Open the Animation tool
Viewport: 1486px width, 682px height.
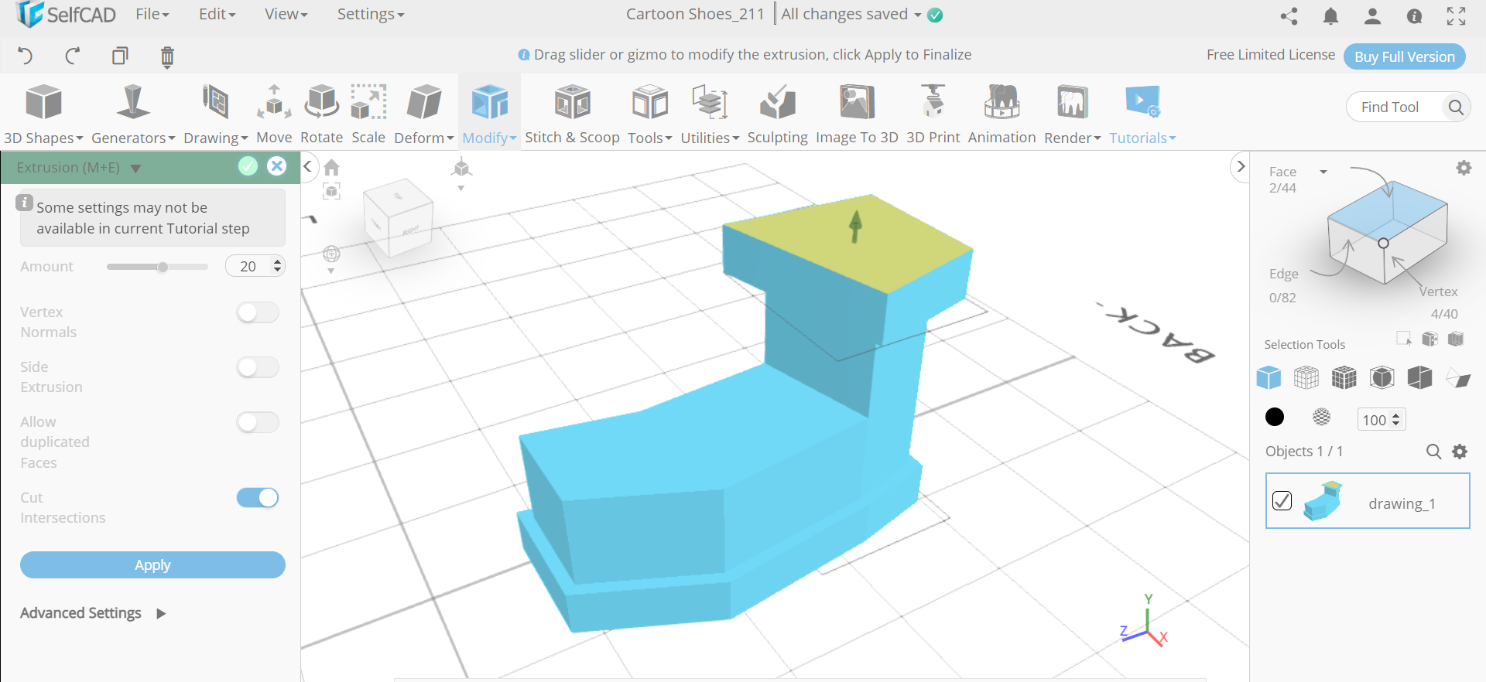point(1002,114)
